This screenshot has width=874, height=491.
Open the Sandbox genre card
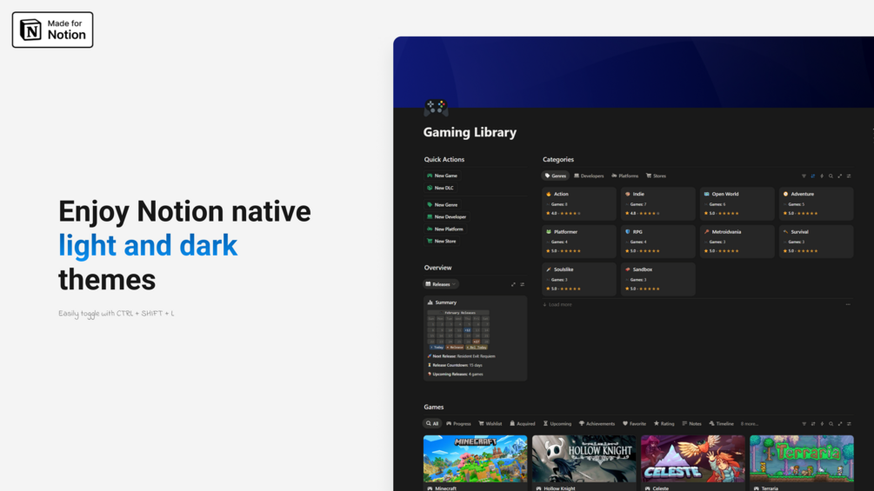pyautogui.click(x=657, y=279)
